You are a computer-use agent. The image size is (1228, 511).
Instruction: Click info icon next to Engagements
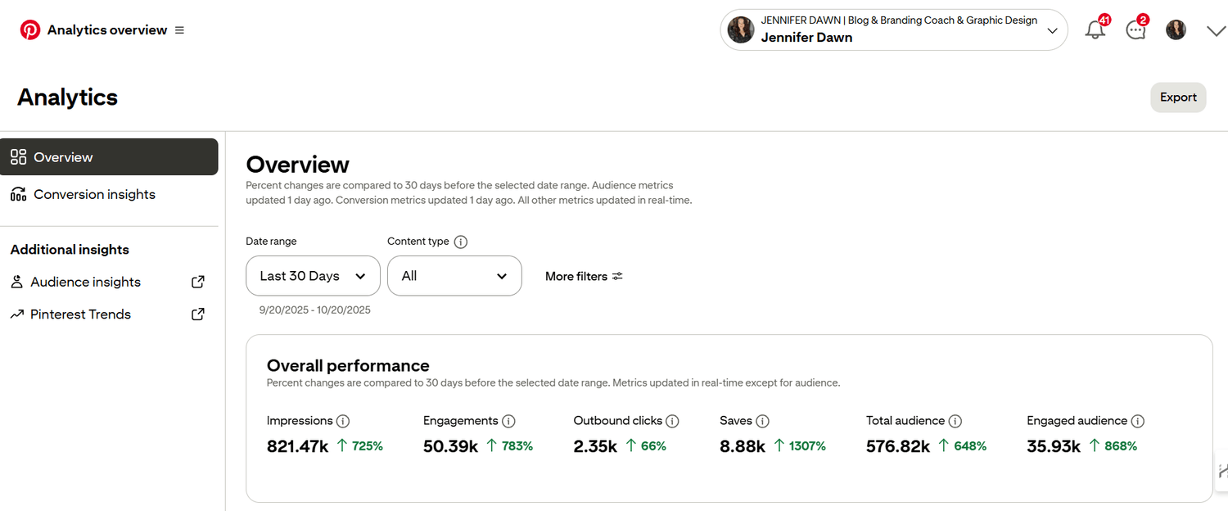tap(508, 421)
